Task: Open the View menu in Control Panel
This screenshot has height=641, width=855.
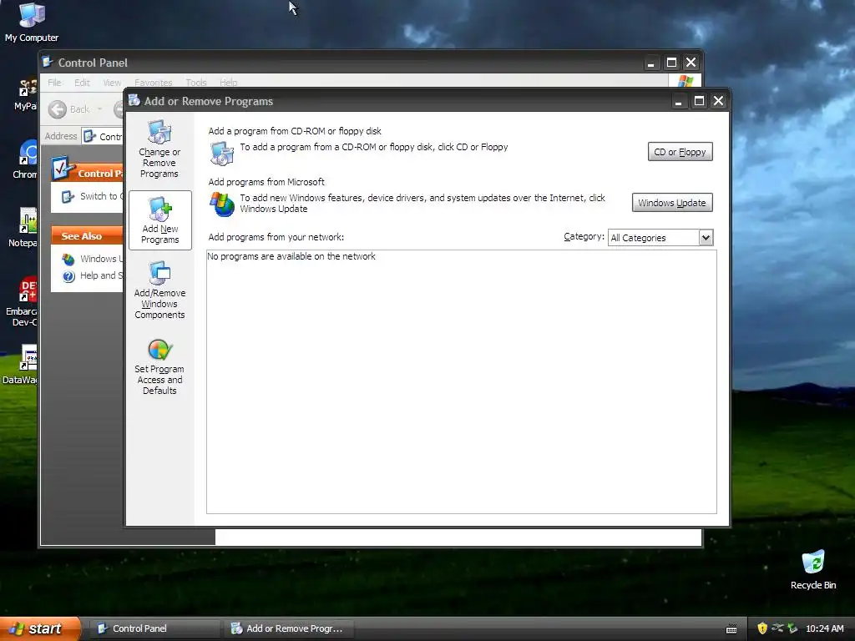Action: (x=113, y=83)
